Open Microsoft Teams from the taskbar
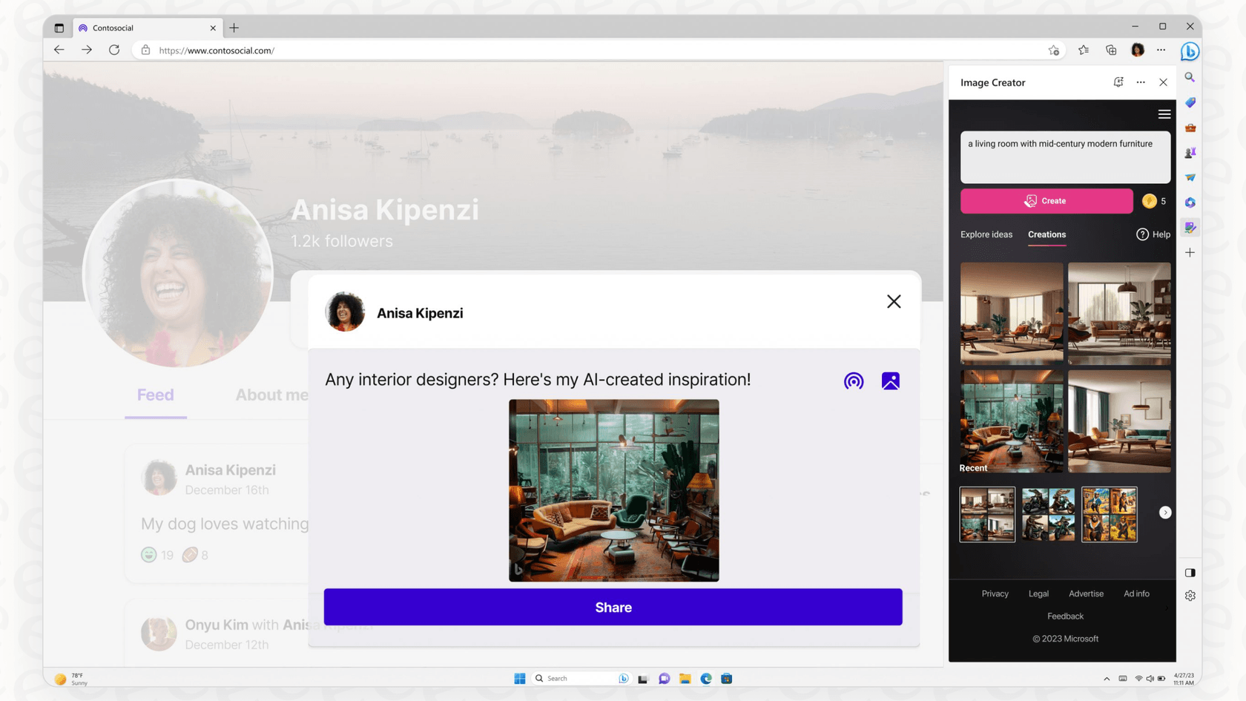Image resolution: width=1246 pixels, height=701 pixels. pyautogui.click(x=664, y=678)
